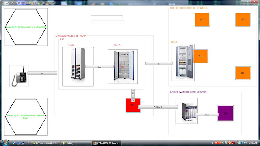The width and height of the screenshot is (260, 146).
Task: Click the red PCF block
Action: click(x=133, y=105)
